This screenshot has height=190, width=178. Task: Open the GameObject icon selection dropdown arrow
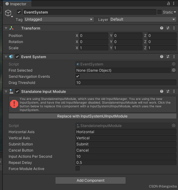12,17
